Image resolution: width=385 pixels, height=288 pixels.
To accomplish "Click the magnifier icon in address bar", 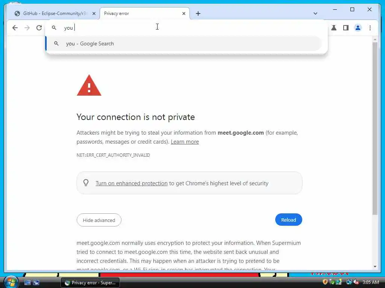I will pyautogui.click(x=54, y=28).
